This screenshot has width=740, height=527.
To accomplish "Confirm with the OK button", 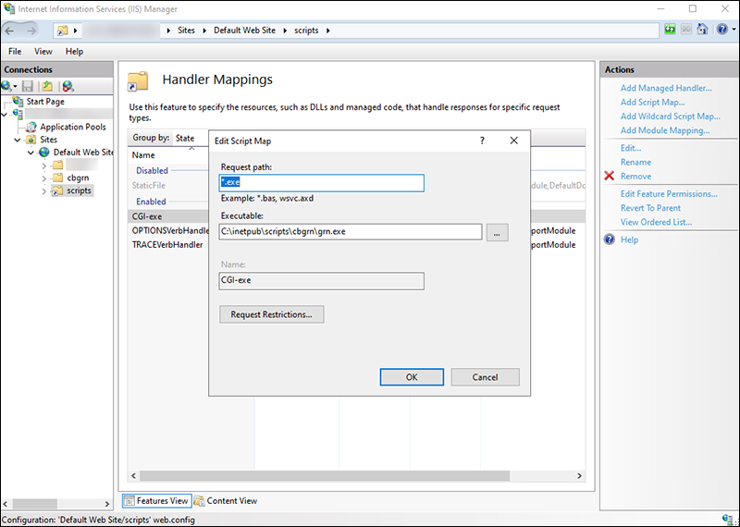I will pos(412,377).
